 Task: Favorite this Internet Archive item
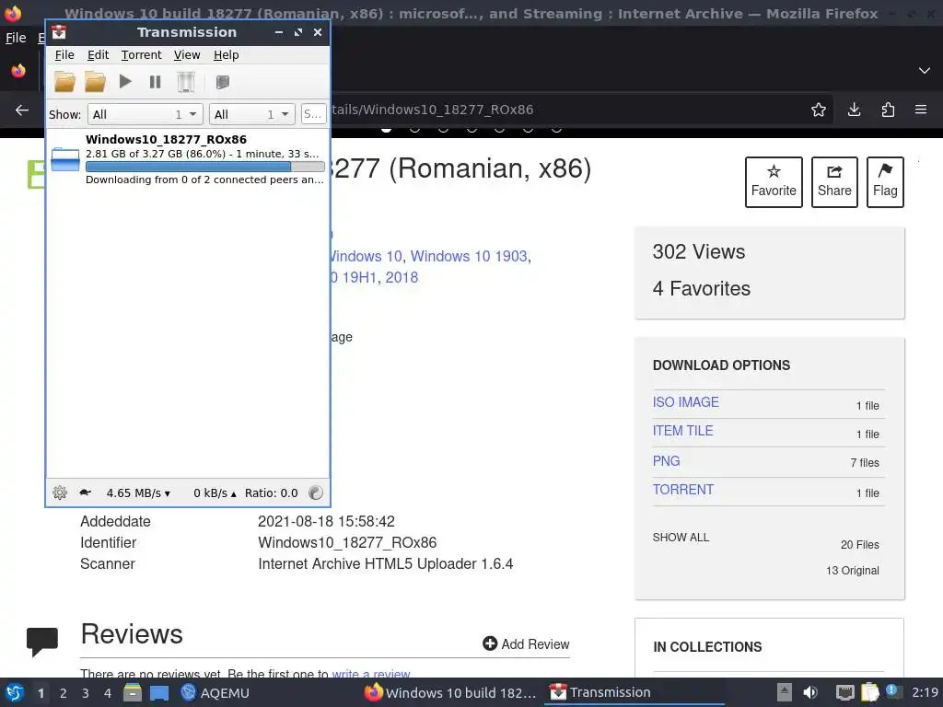tap(774, 182)
